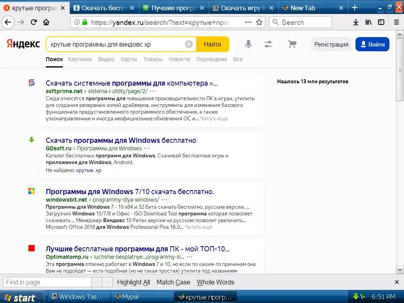Open the Yandex shopping cart icon

[x=292, y=44]
